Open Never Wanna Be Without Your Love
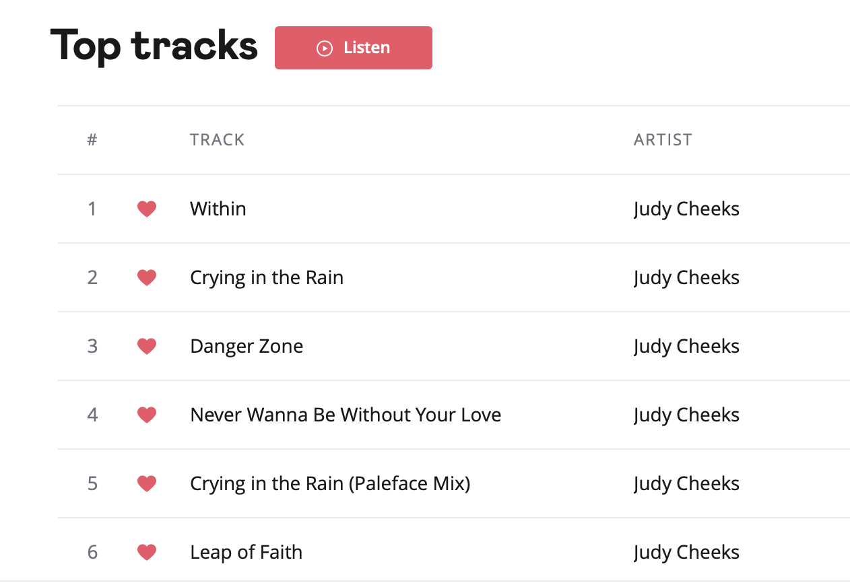 [346, 415]
